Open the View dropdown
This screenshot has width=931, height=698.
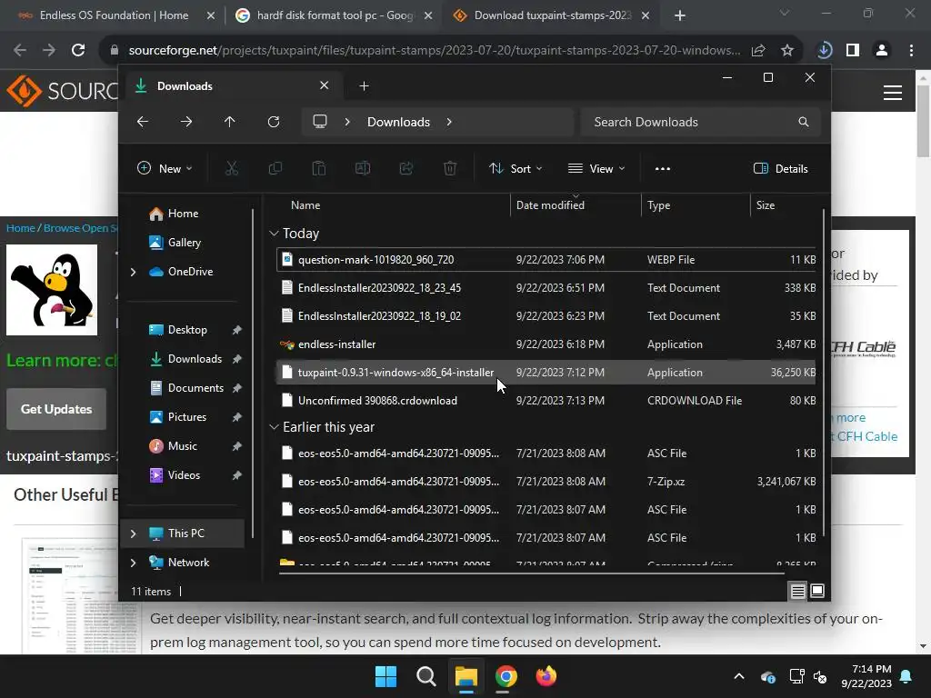coord(596,168)
